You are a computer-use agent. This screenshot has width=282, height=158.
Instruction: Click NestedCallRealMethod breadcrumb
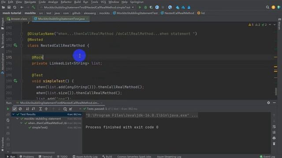[x=177, y=13]
